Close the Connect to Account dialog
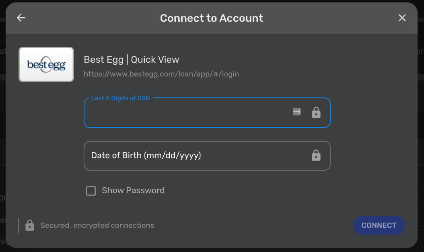424x252 pixels. (x=402, y=18)
